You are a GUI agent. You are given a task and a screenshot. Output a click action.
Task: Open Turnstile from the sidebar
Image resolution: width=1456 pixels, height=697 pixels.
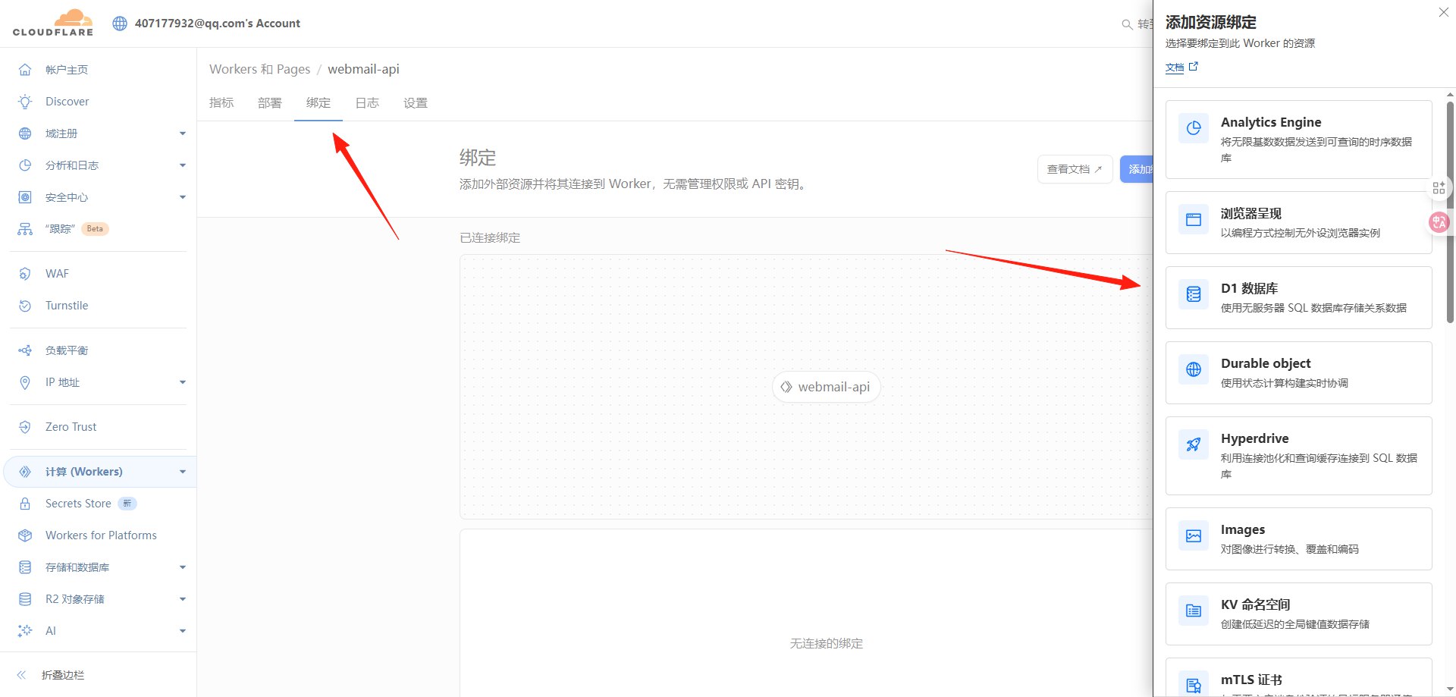click(66, 305)
